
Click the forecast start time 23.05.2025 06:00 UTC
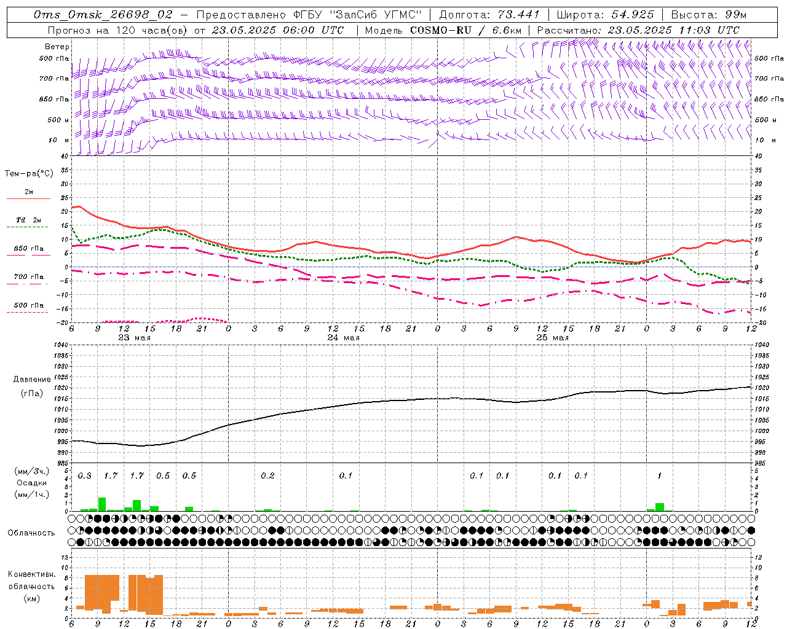[278, 30]
